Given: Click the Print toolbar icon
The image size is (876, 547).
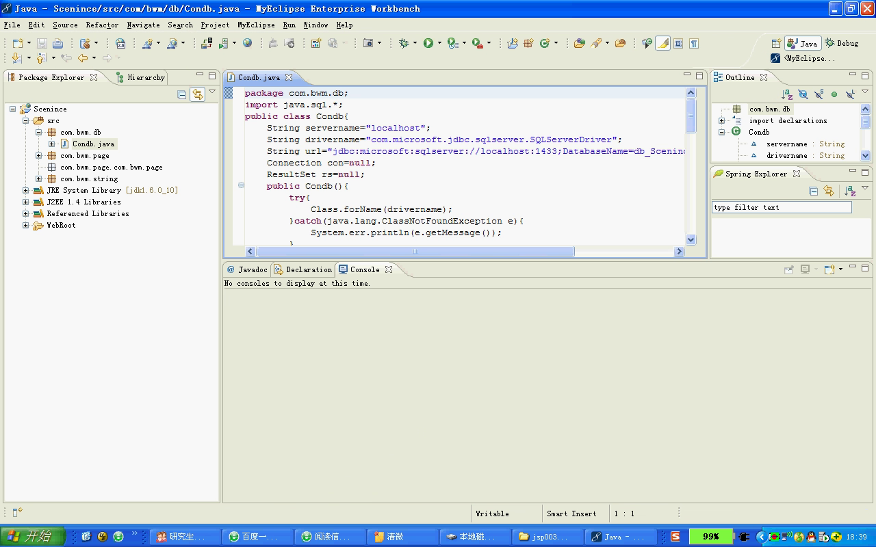Looking at the screenshot, I should coord(57,43).
